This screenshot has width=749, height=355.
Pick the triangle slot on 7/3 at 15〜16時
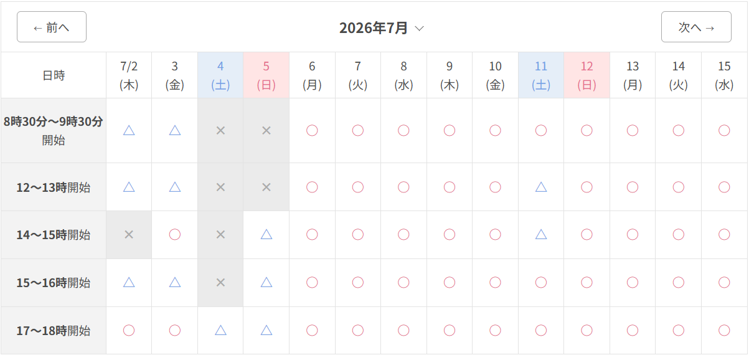(x=175, y=282)
